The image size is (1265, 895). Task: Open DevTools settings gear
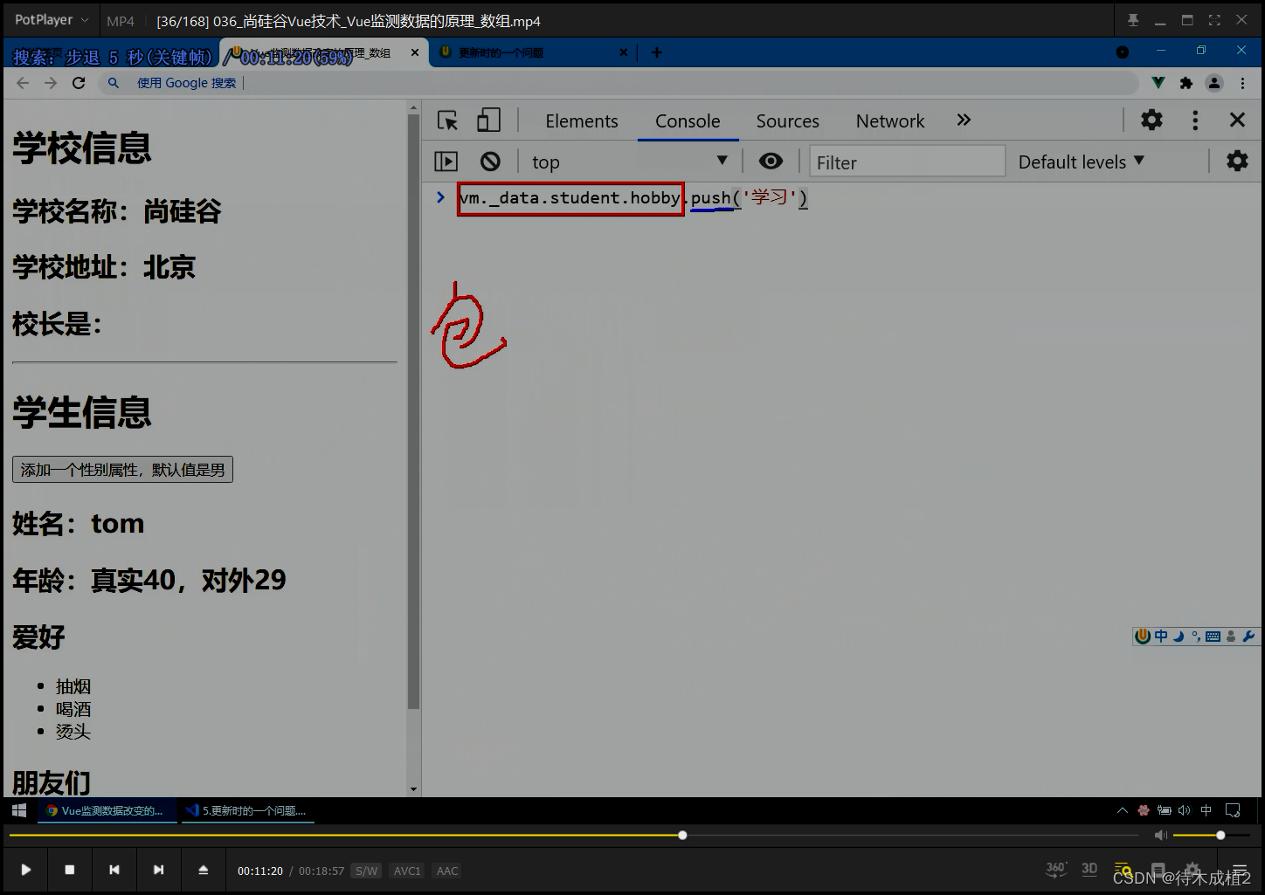(x=1151, y=120)
